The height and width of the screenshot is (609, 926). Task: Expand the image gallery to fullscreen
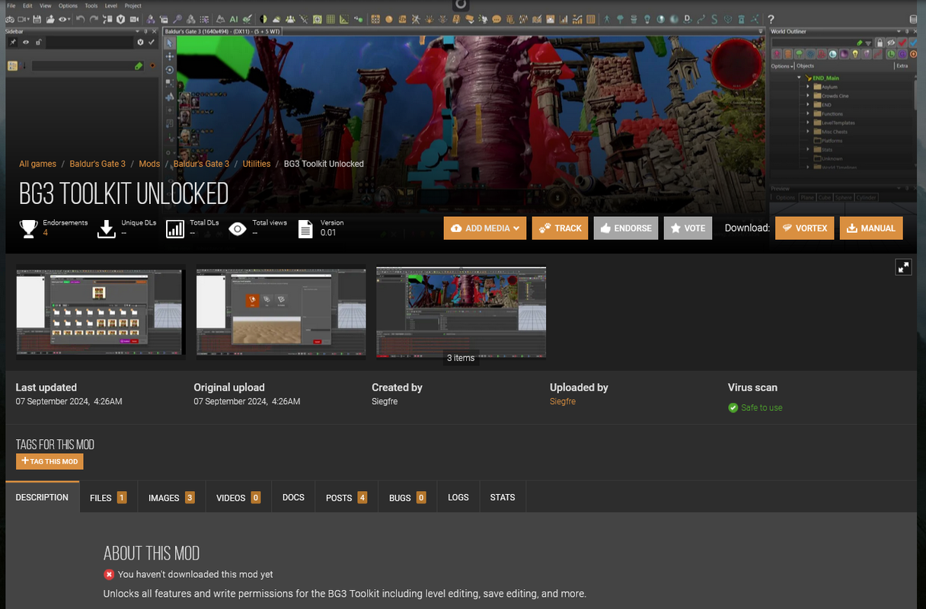[903, 267]
